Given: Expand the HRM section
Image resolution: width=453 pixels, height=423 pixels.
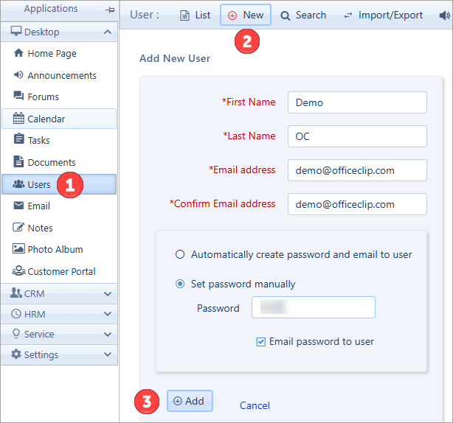Looking at the screenshot, I should pyautogui.click(x=108, y=314).
